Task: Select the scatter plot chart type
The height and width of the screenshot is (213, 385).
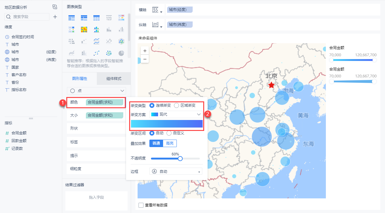Action: click(x=96, y=53)
